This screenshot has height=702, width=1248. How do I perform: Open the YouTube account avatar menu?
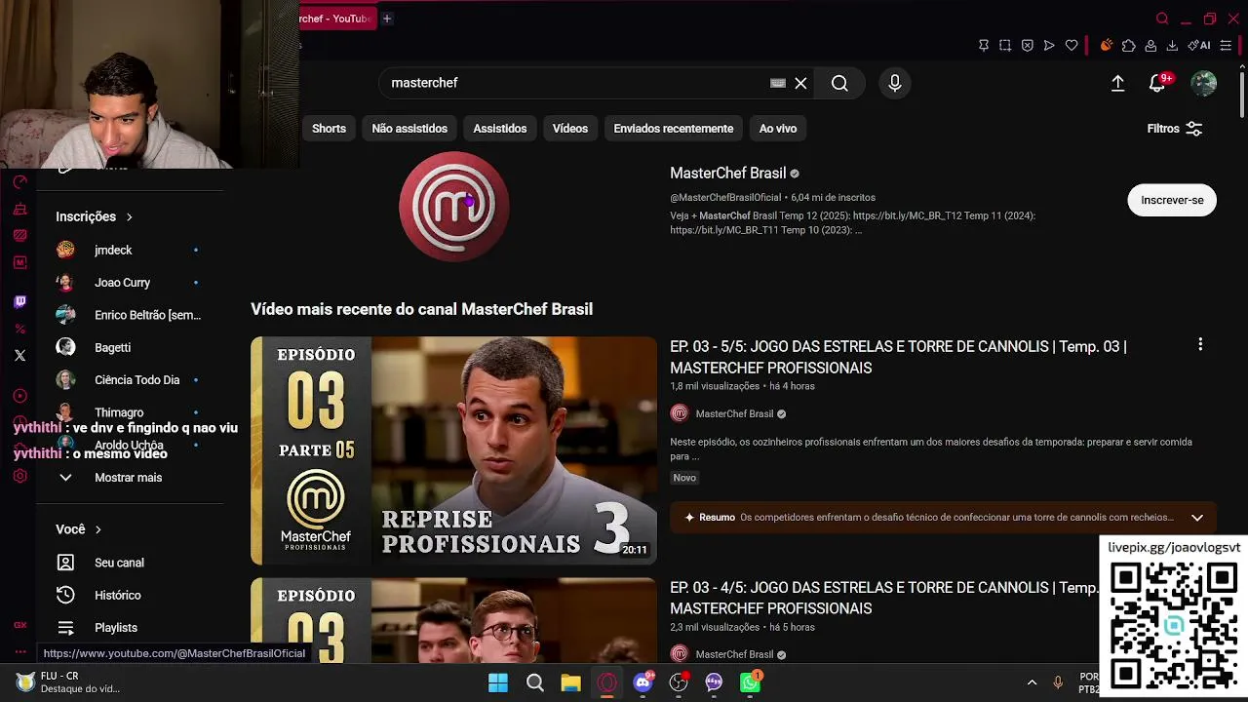pos(1204,83)
